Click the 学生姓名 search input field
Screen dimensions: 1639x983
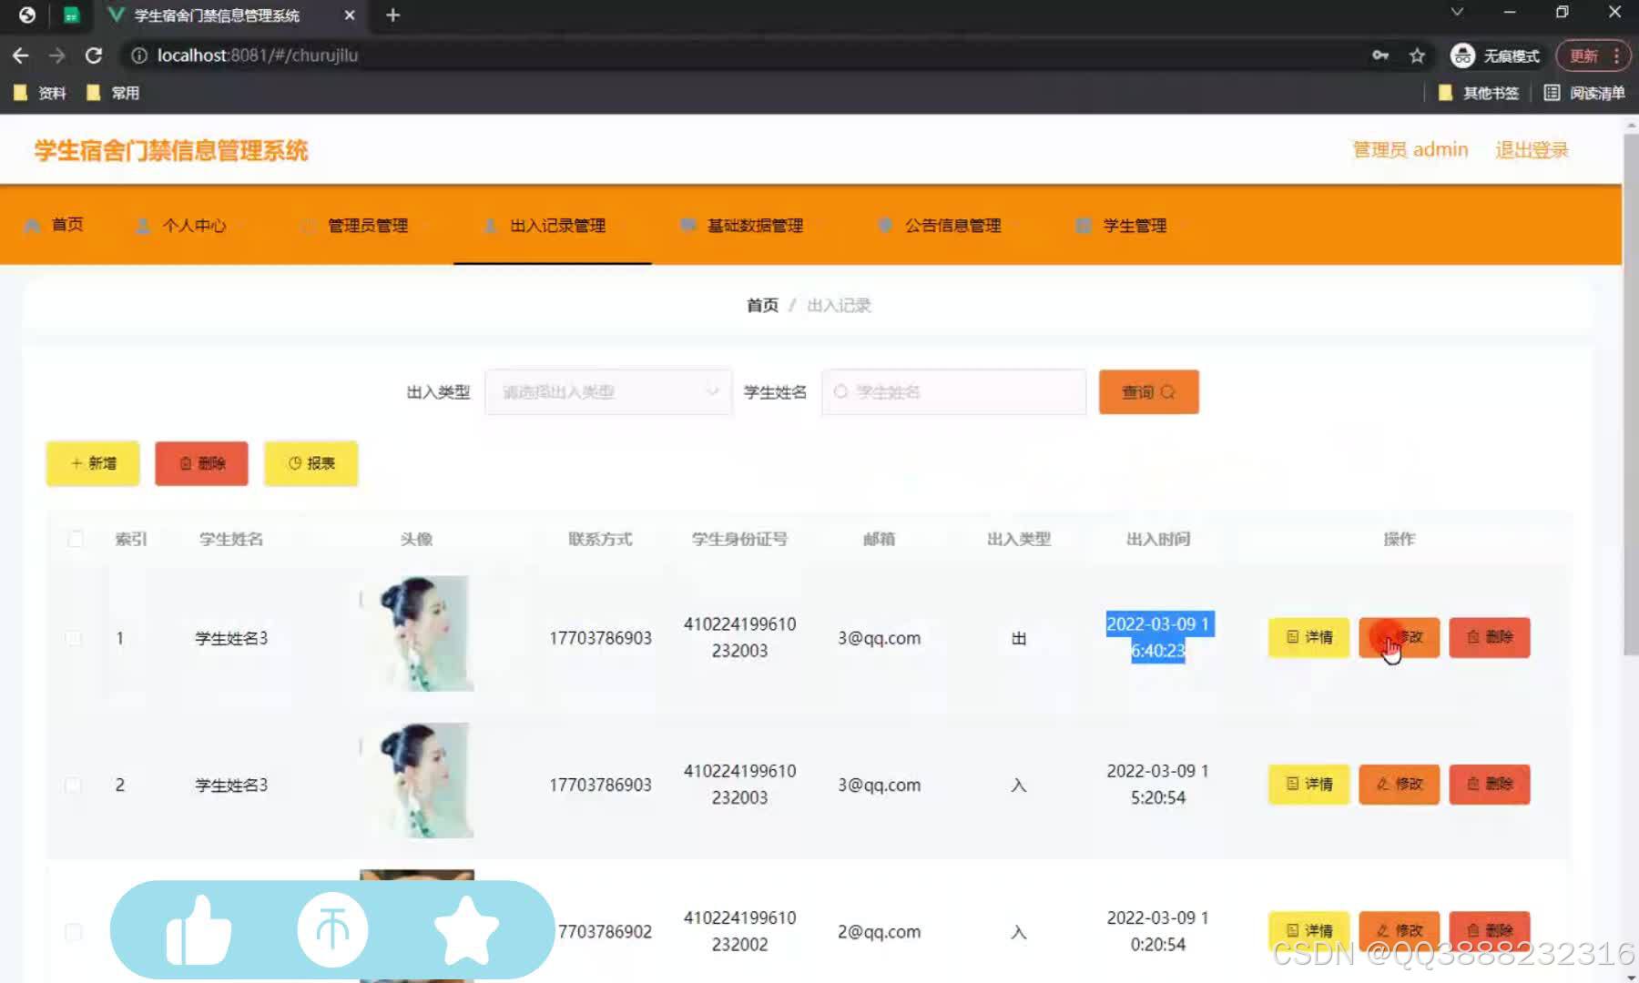(952, 391)
